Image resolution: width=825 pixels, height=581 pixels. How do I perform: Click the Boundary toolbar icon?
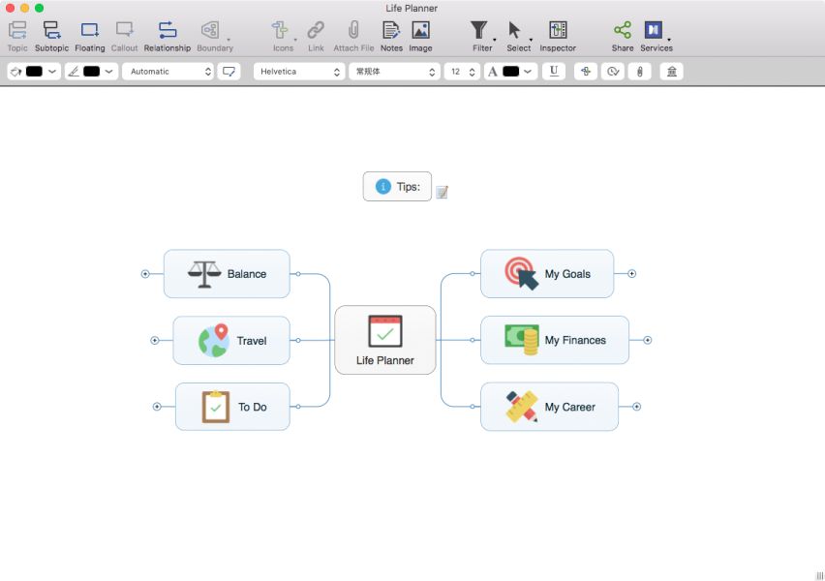click(210, 30)
